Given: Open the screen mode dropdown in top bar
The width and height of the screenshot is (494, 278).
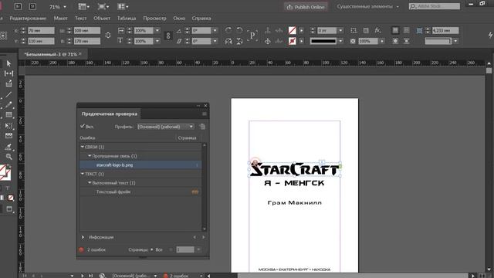Looking at the screenshot, I should [x=103, y=7].
